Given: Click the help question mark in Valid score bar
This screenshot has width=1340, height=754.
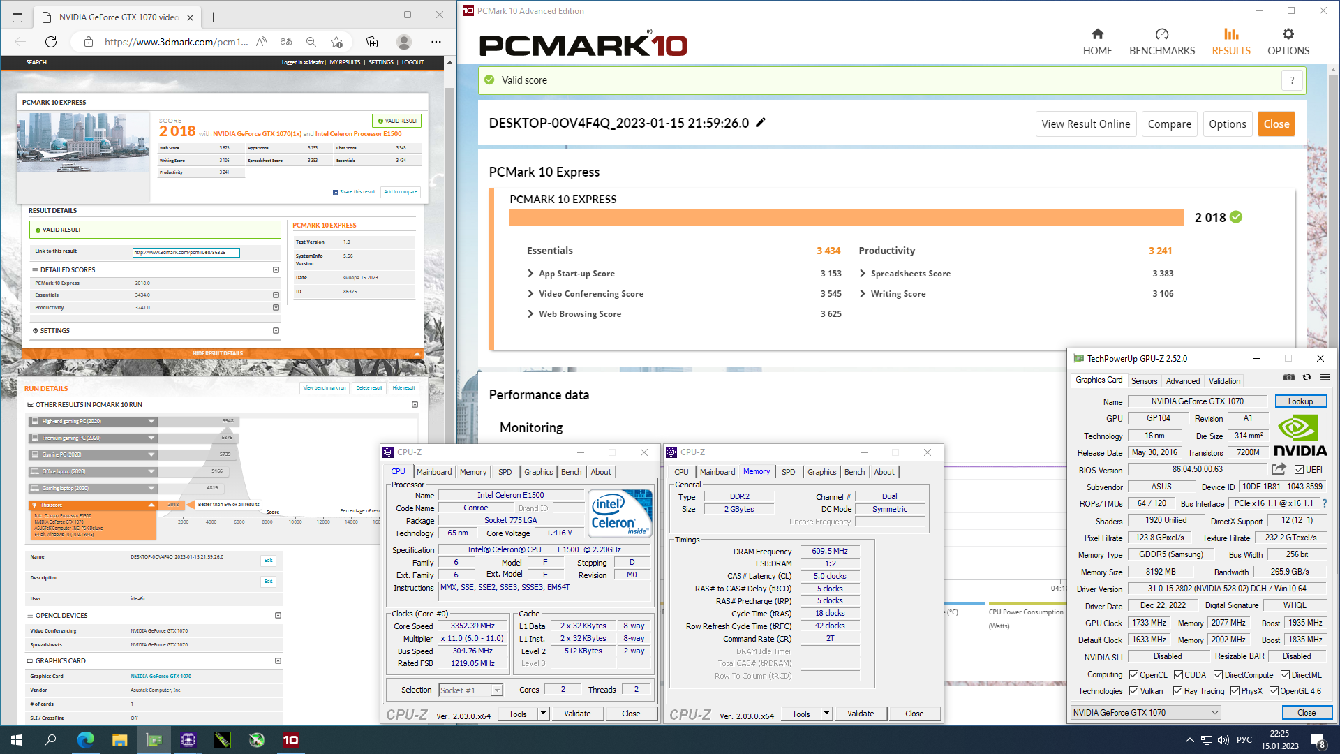Looking at the screenshot, I should 1292,80.
